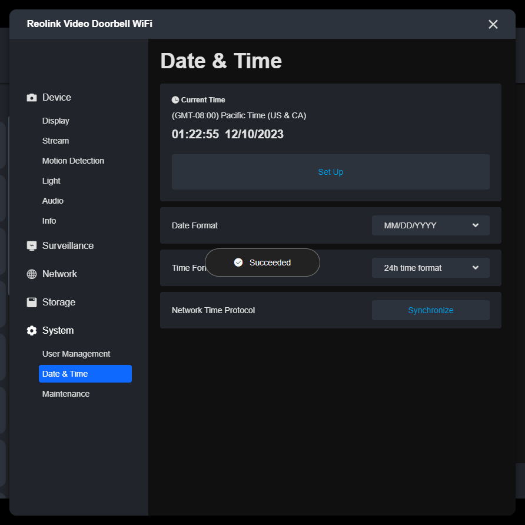This screenshot has height=525, width=525.
Task: Click the Succeeded notification toast
Action: (x=262, y=262)
